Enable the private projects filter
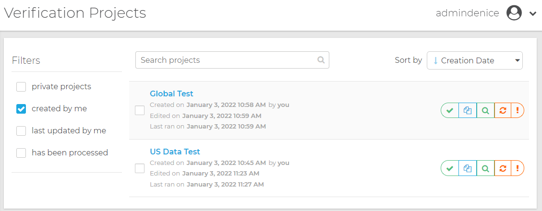542x211 pixels. [21, 87]
